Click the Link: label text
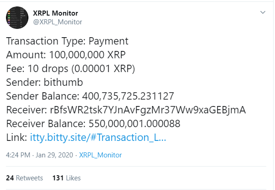Viewport: 275px width, 190px height. [x=16, y=137]
